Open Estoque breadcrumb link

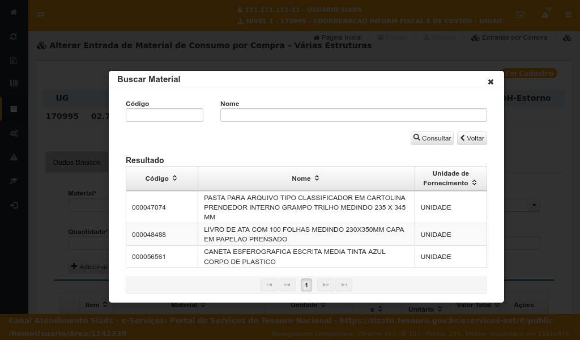[393, 37]
